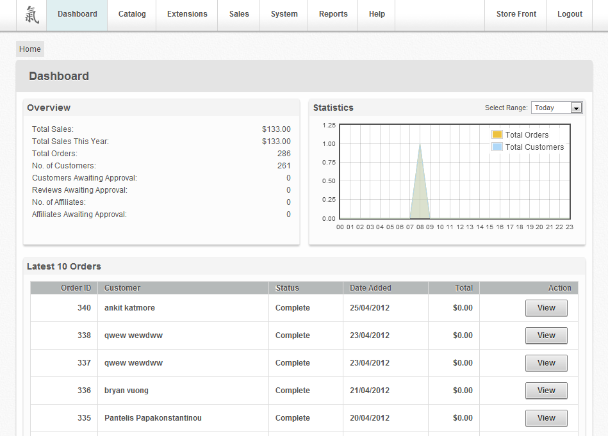Image resolution: width=608 pixels, height=436 pixels.
Task: Click date 25/04/2012 in orders table
Action: tap(370, 308)
